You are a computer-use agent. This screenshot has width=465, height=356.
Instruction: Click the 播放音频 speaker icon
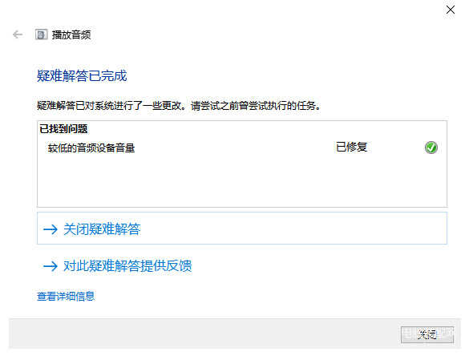[x=41, y=34]
